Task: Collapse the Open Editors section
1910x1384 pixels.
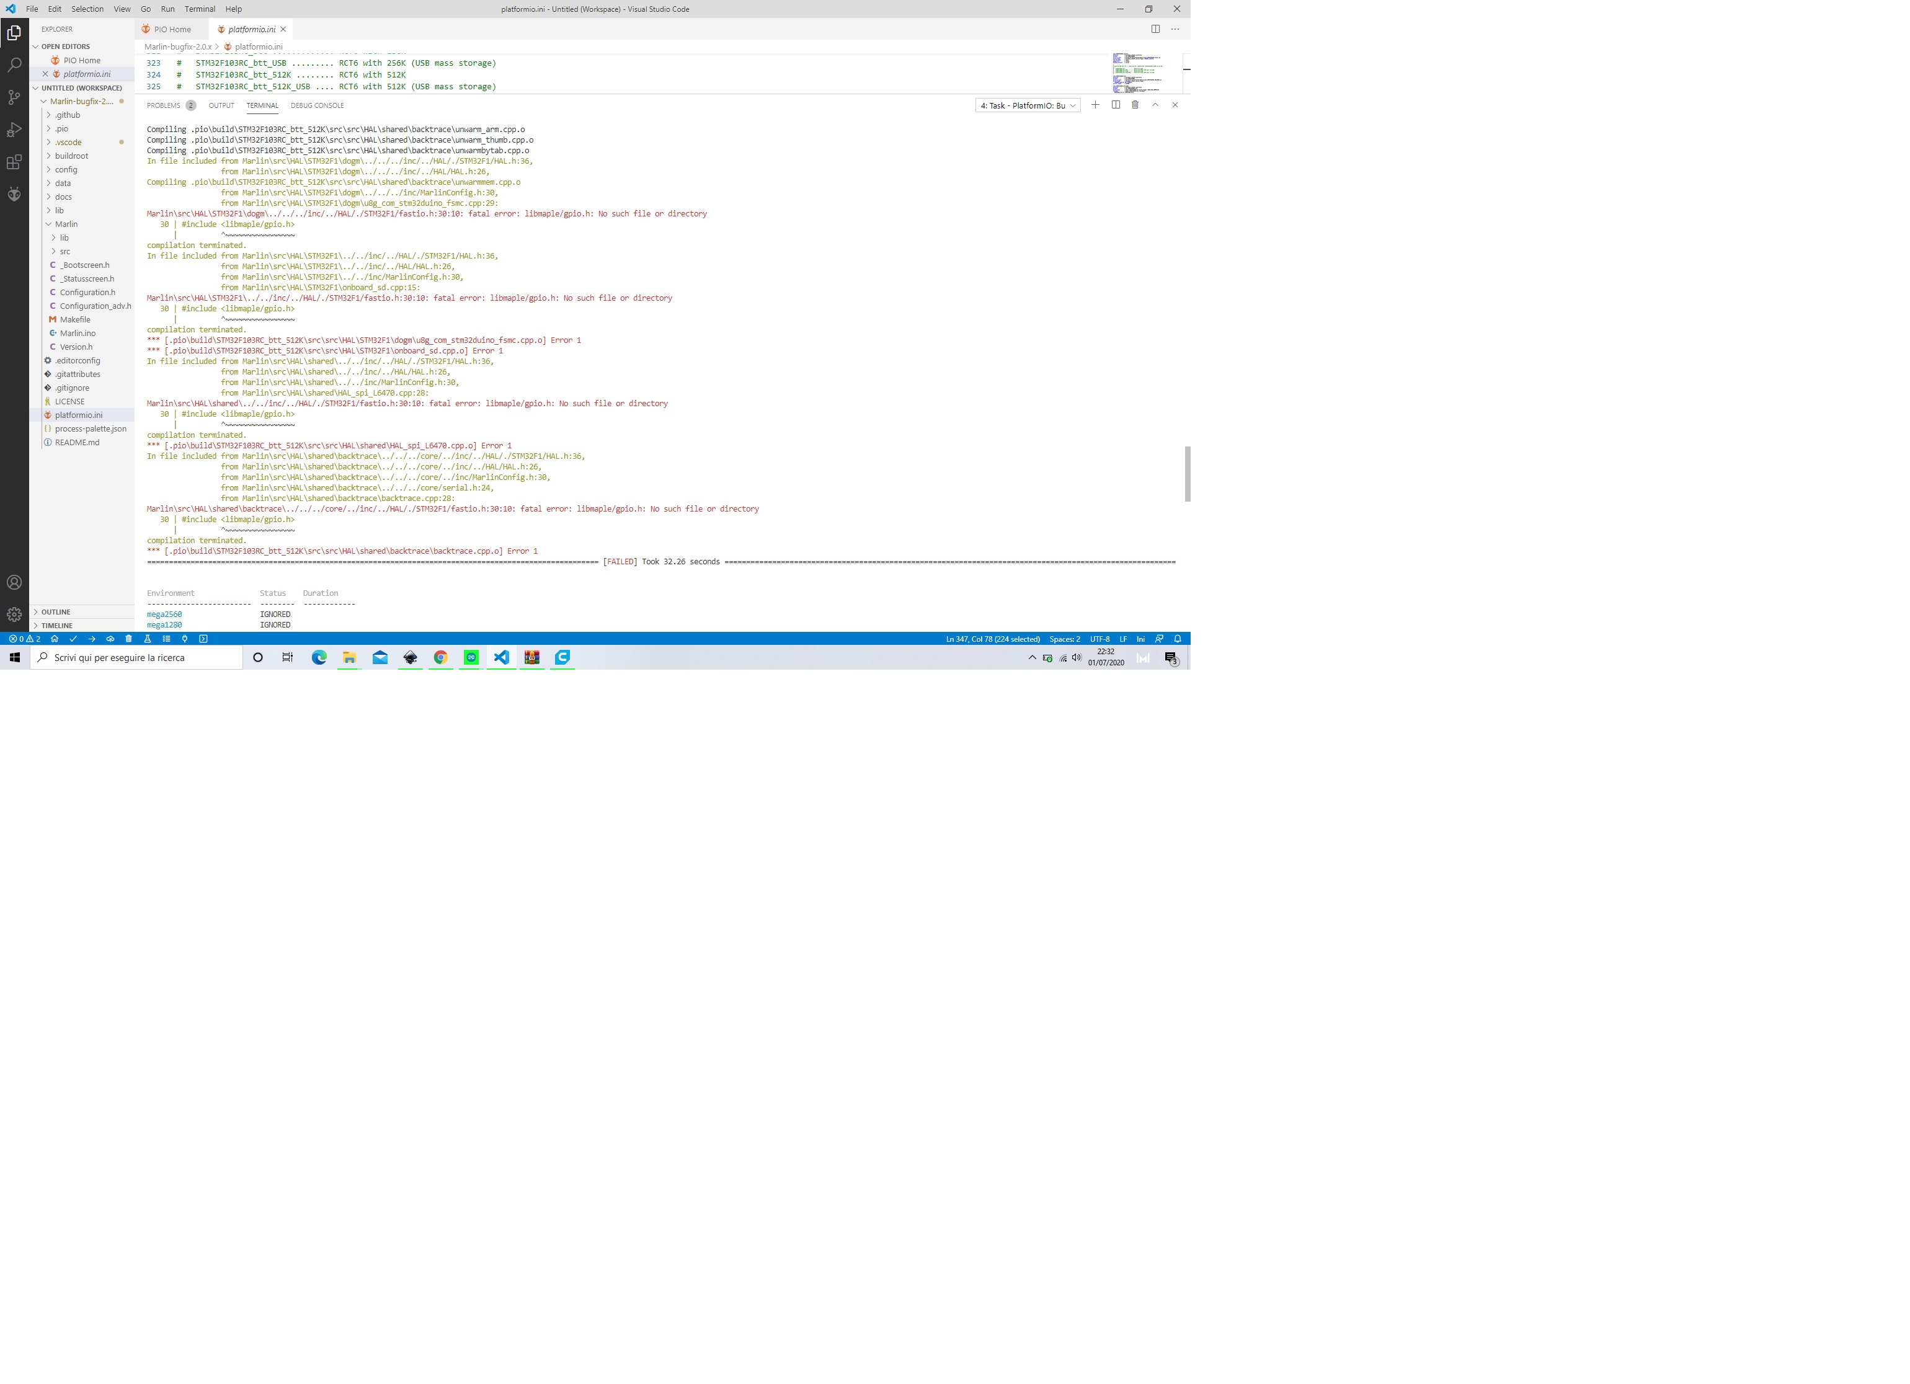Action: (x=82, y=47)
